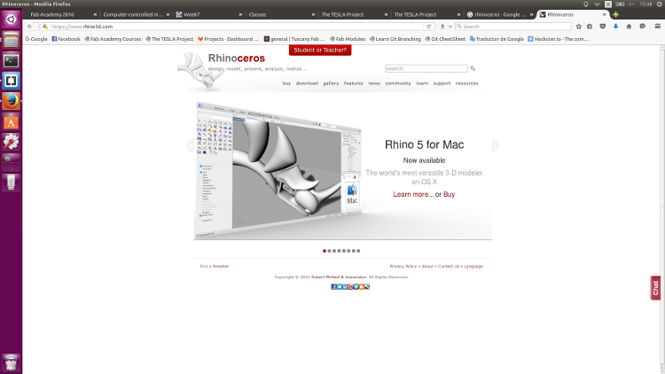Close the Rhinoceros tab
Viewport: 665px width, 374px height.
(x=605, y=14)
